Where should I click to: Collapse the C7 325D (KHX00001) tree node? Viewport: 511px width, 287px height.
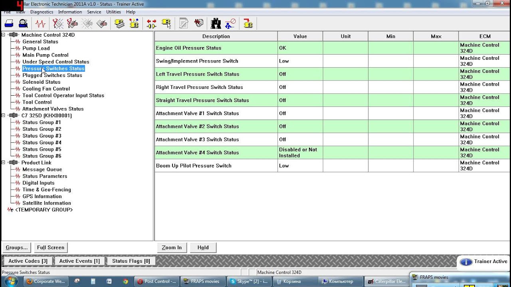[x=4, y=116]
